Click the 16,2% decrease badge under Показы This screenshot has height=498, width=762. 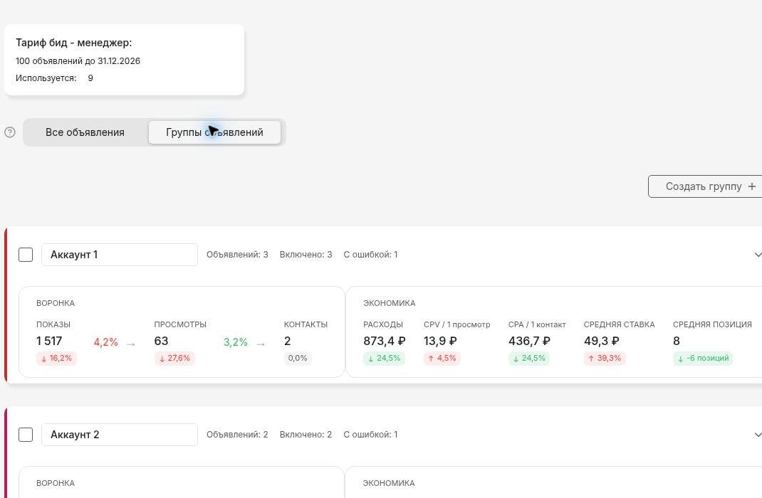pos(56,359)
